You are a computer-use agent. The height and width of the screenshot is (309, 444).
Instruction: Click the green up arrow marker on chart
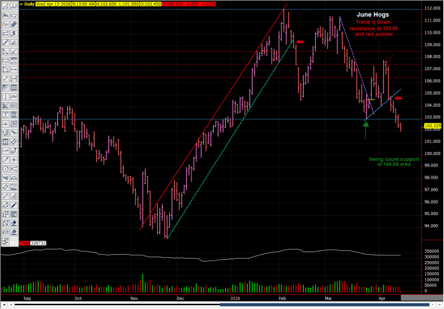click(366, 124)
